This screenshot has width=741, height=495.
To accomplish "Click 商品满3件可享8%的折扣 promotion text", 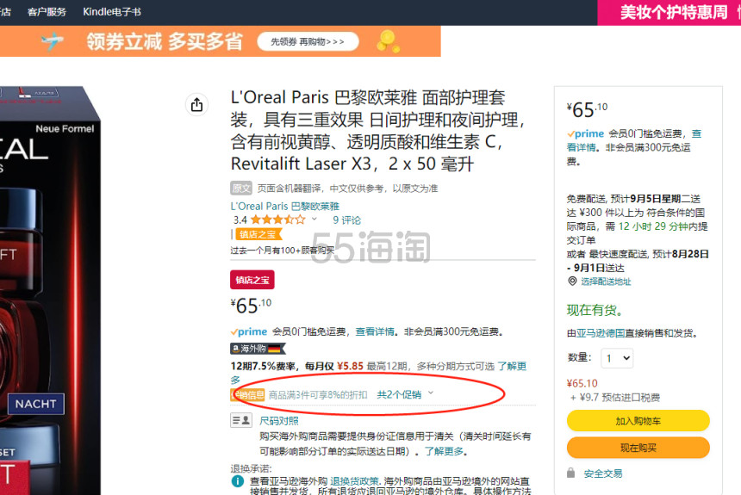I will coord(318,394).
